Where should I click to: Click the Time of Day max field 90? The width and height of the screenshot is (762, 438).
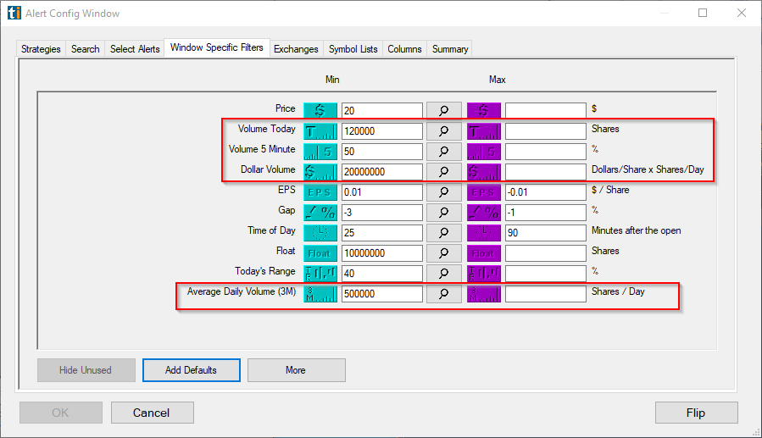[x=546, y=233]
